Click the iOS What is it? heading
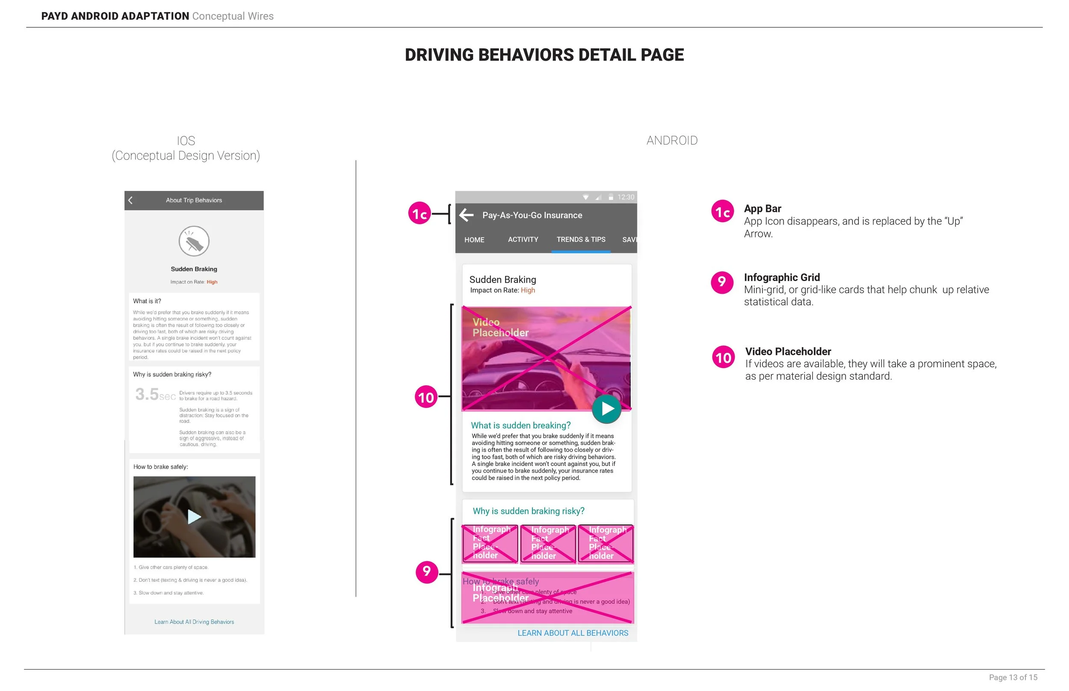This screenshot has width=1069, height=691. [x=147, y=301]
